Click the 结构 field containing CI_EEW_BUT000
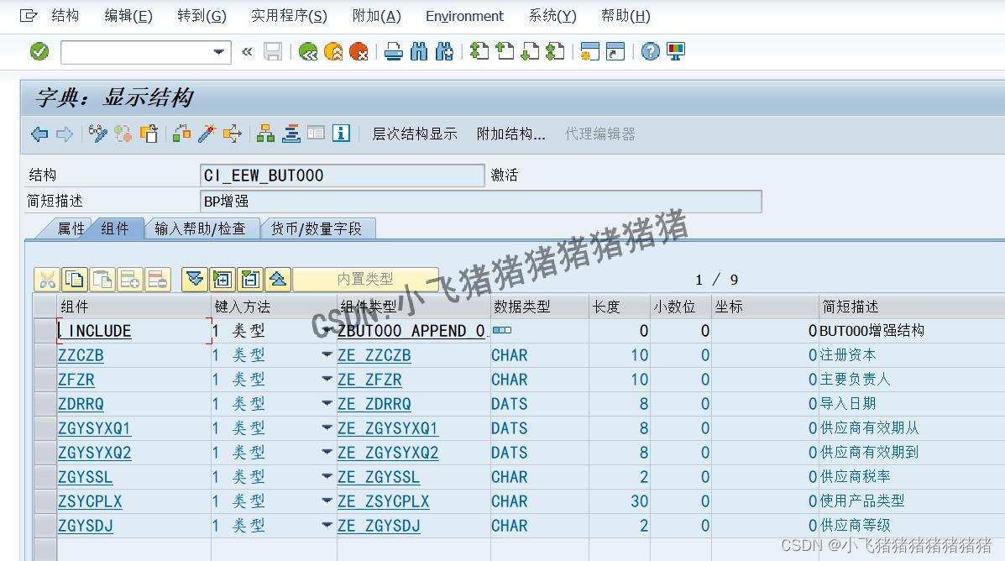Image resolution: width=1005 pixels, height=561 pixels. 343,175
